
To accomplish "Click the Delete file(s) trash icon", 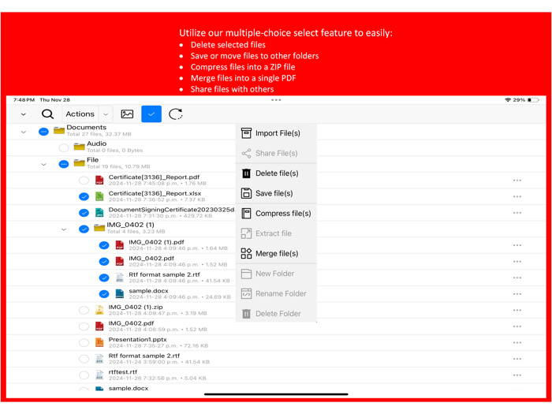I will pos(246,173).
